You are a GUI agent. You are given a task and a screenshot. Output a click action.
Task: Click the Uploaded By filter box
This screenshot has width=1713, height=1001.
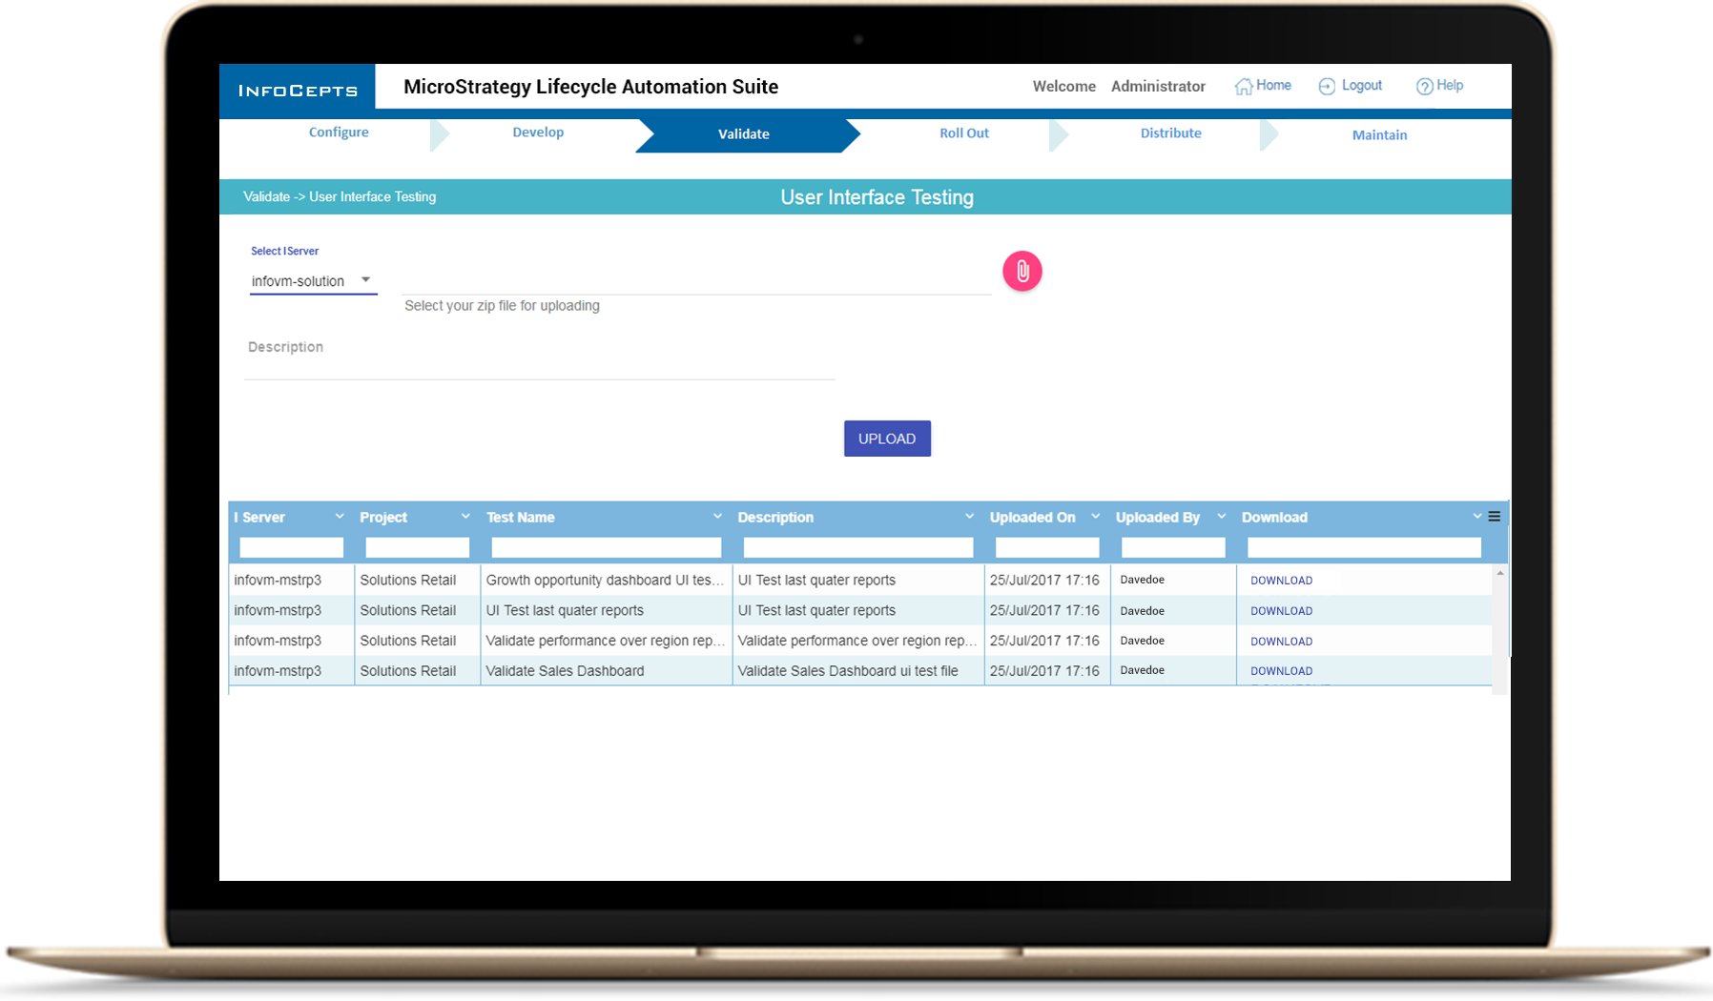coord(1172,547)
